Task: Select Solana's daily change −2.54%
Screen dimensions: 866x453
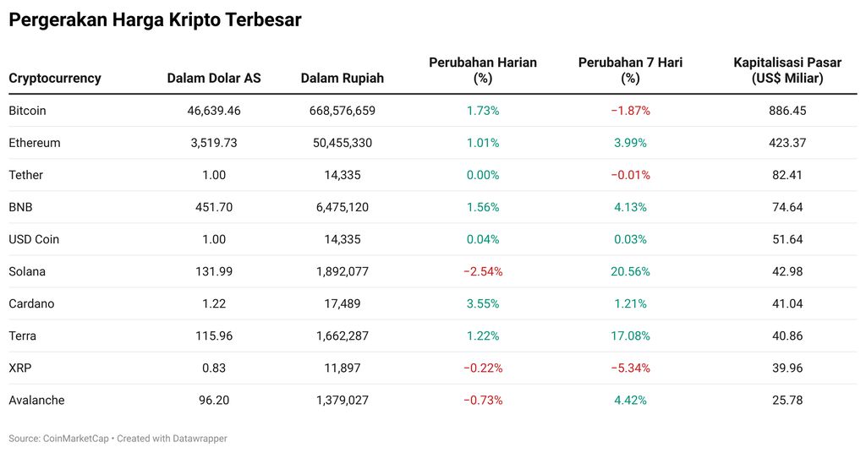Action: (483, 271)
